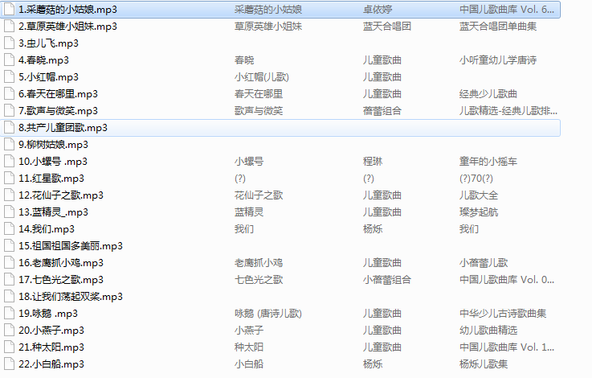This screenshot has width=592, height=378.
Task: Click album cell 童年的小摇车
Action: [x=488, y=162]
